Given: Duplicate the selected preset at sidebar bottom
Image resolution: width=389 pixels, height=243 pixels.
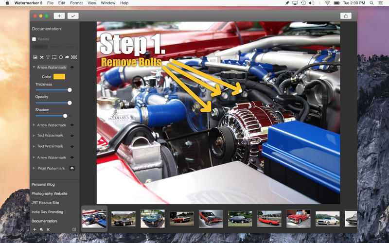Looking at the screenshot, I should tap(41, 229).
